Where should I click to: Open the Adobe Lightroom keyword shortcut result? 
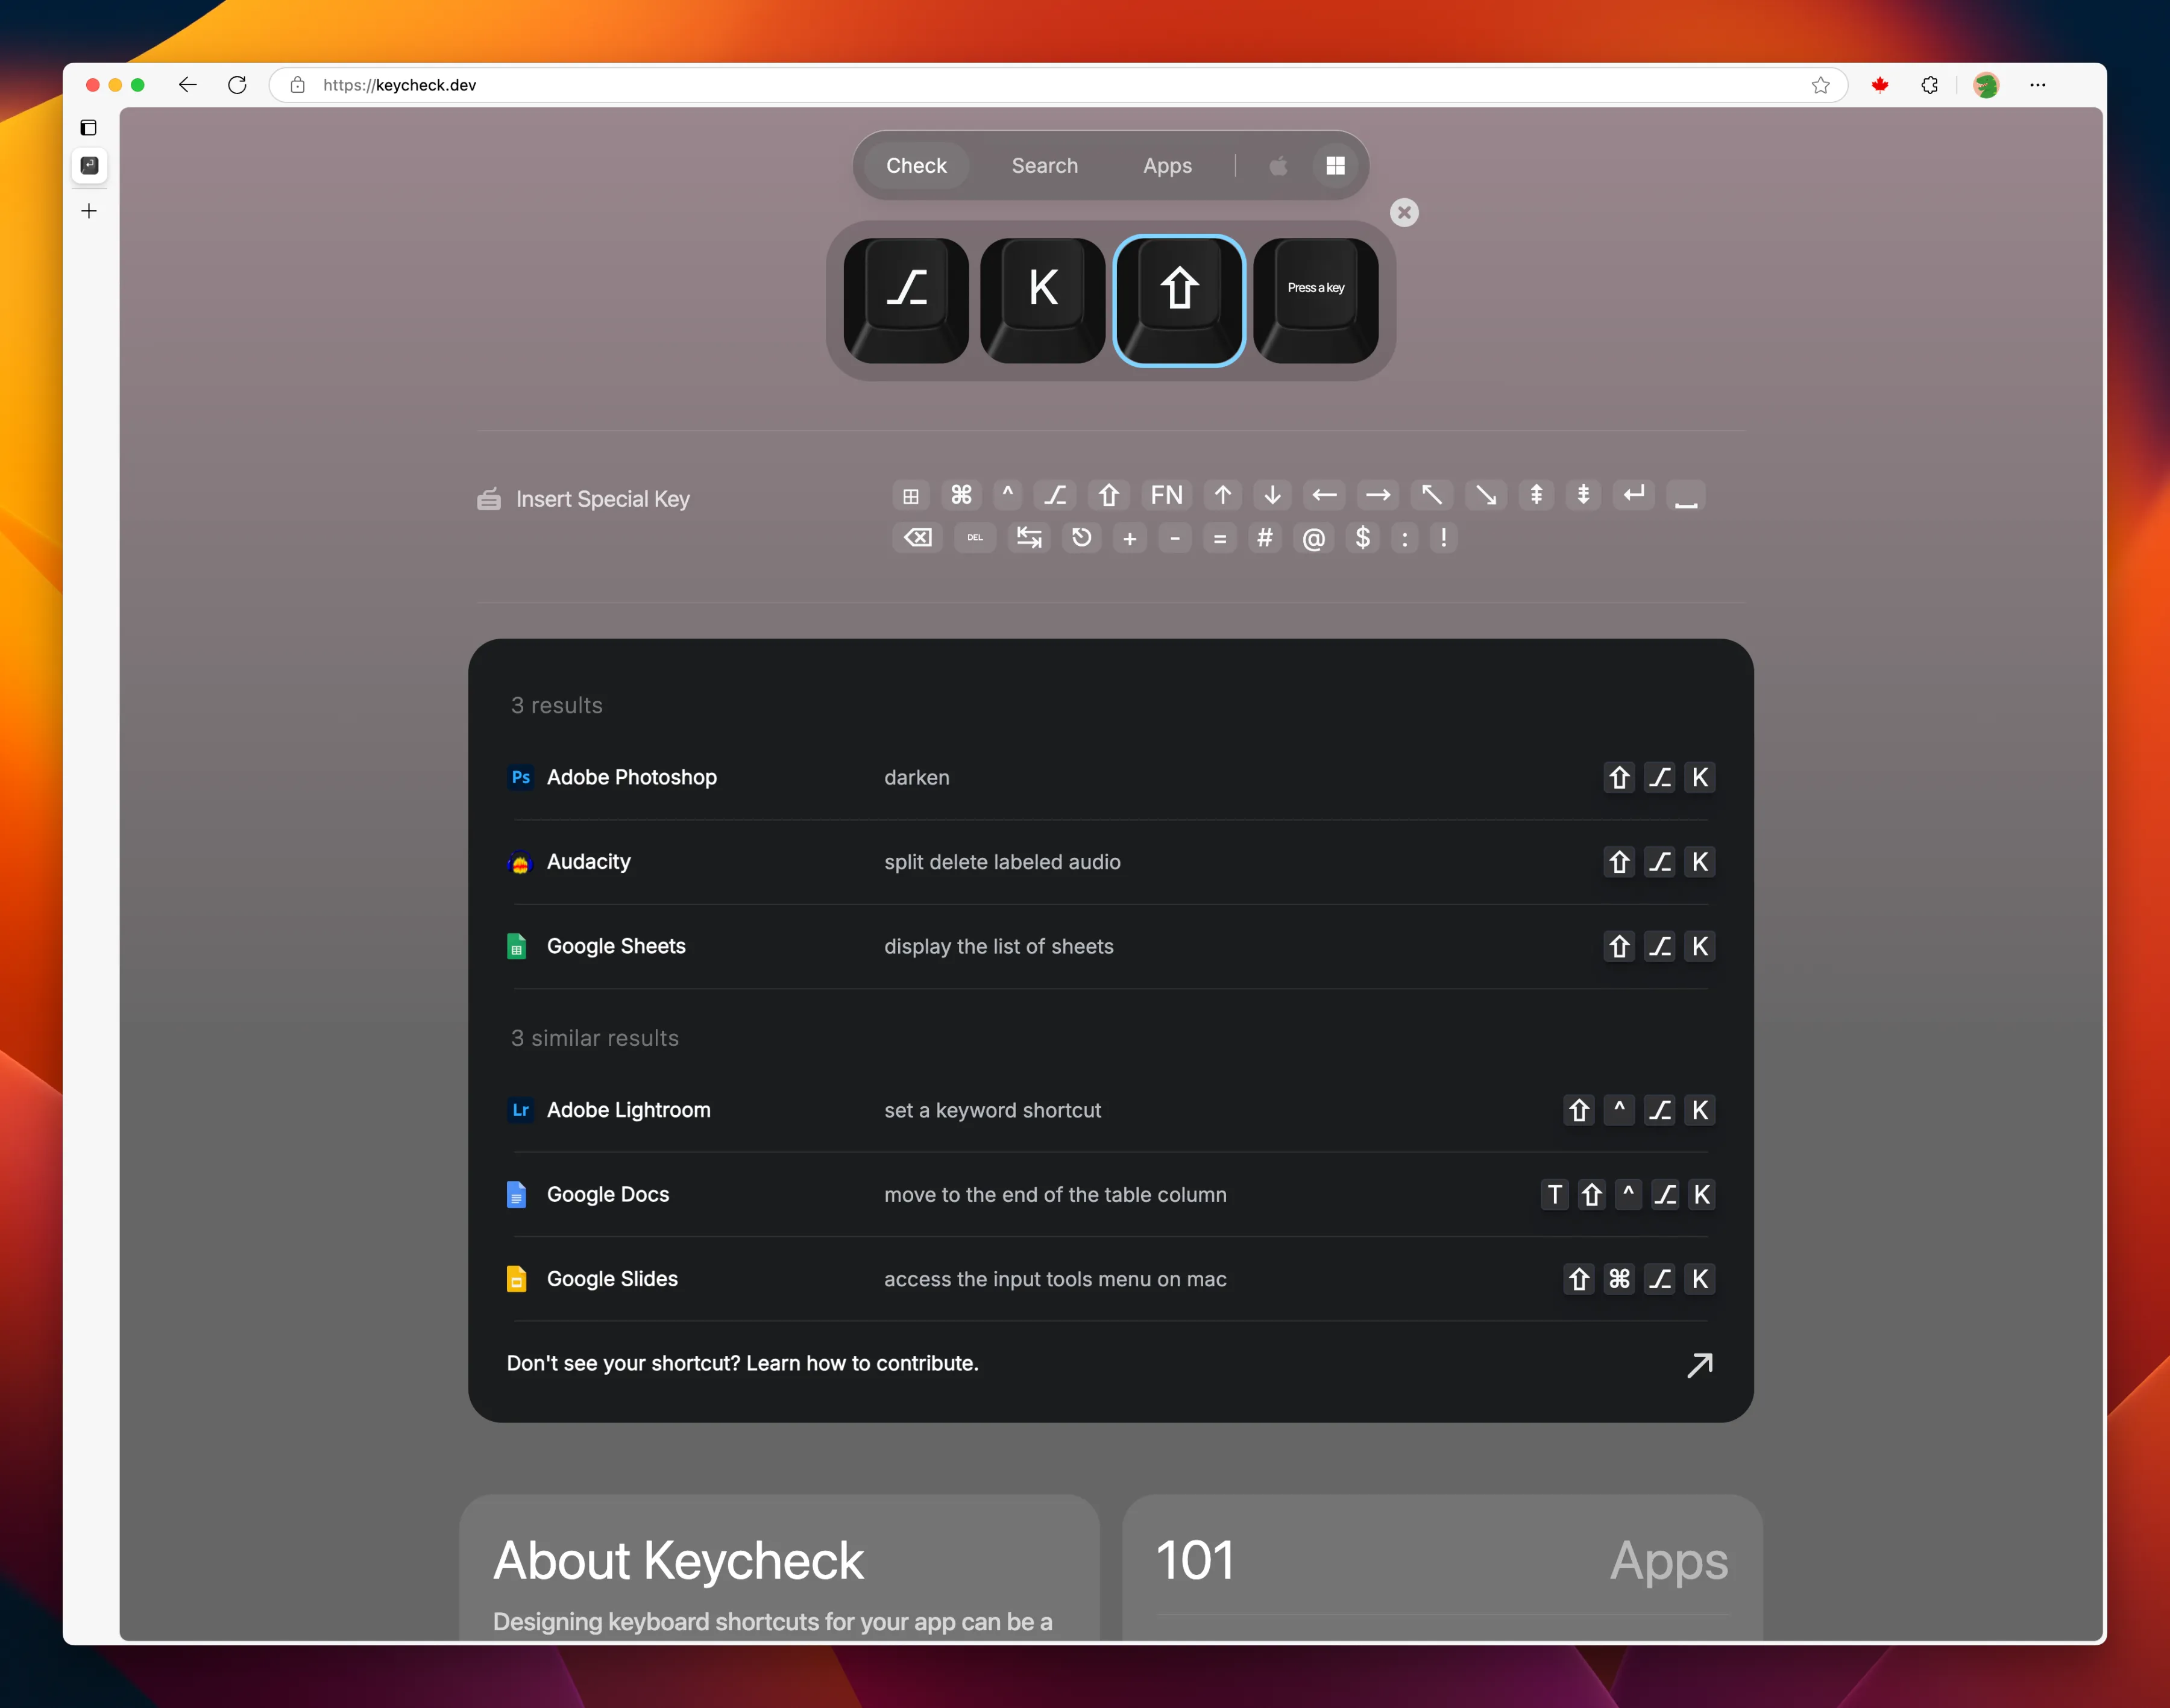tap(1110, 1110)
